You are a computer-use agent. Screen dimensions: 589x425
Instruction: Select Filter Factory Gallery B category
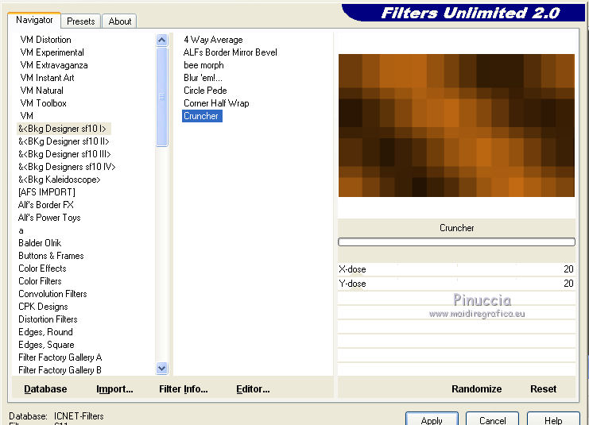(60, 370)
